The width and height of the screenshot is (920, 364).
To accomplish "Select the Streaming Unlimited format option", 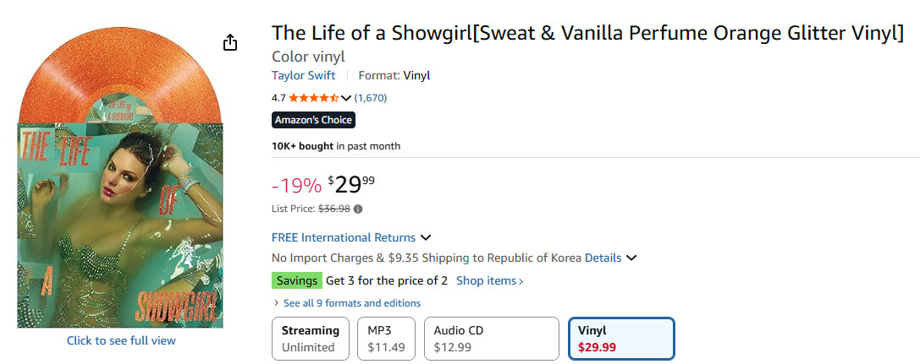I will tap(310, 339).
